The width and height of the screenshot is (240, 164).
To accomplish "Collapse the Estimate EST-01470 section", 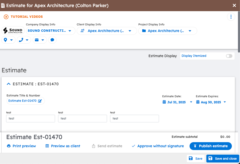I will [9, 84].
